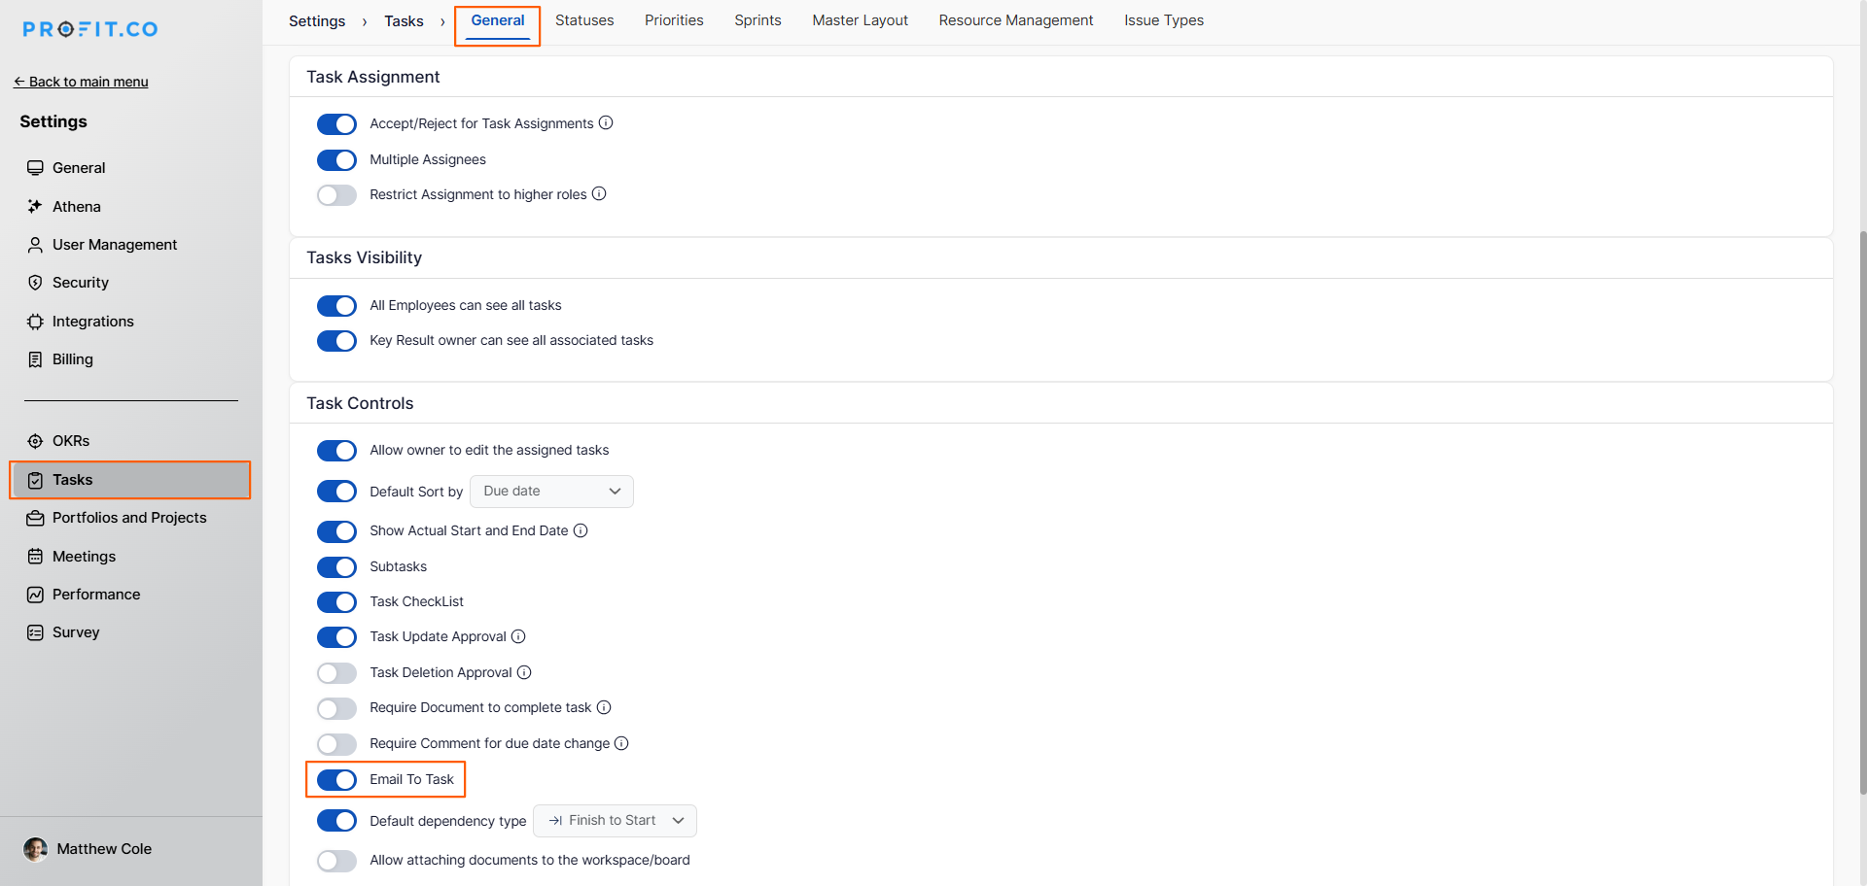Toggle the Default dependency type switch
This screenshot has height=886, width=1867.
[336, 821]
